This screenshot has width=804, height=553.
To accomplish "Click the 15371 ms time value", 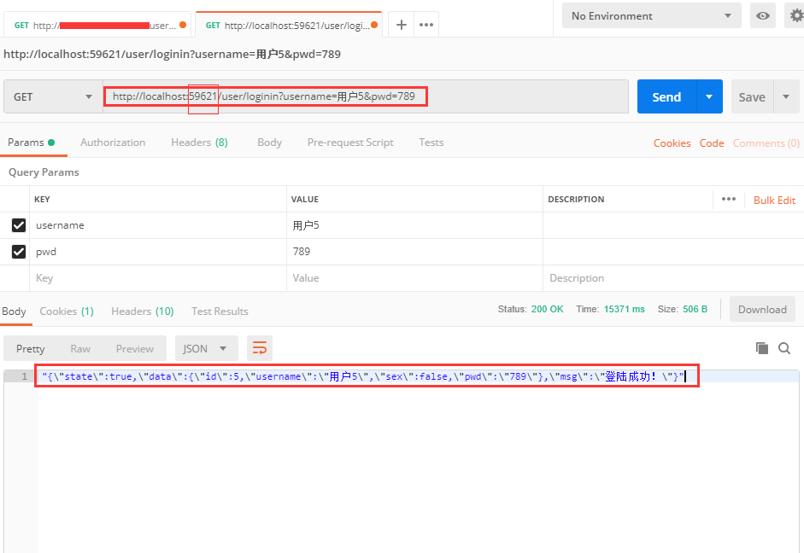I will (624, 309).
